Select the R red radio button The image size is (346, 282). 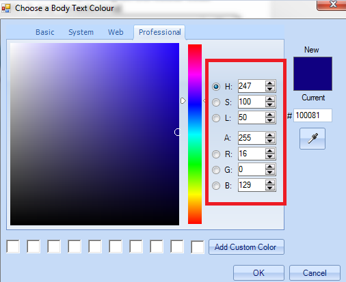tap(216, 154)
